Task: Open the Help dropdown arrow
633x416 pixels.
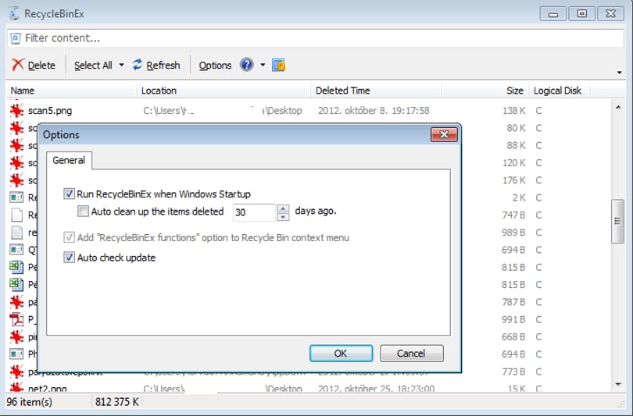Action: pos(263,65)
